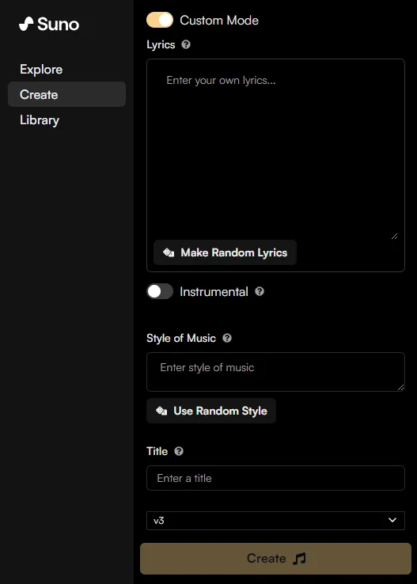Disable the Custom Mode toggle
417x584 pixels.
[x=160, y=20]
